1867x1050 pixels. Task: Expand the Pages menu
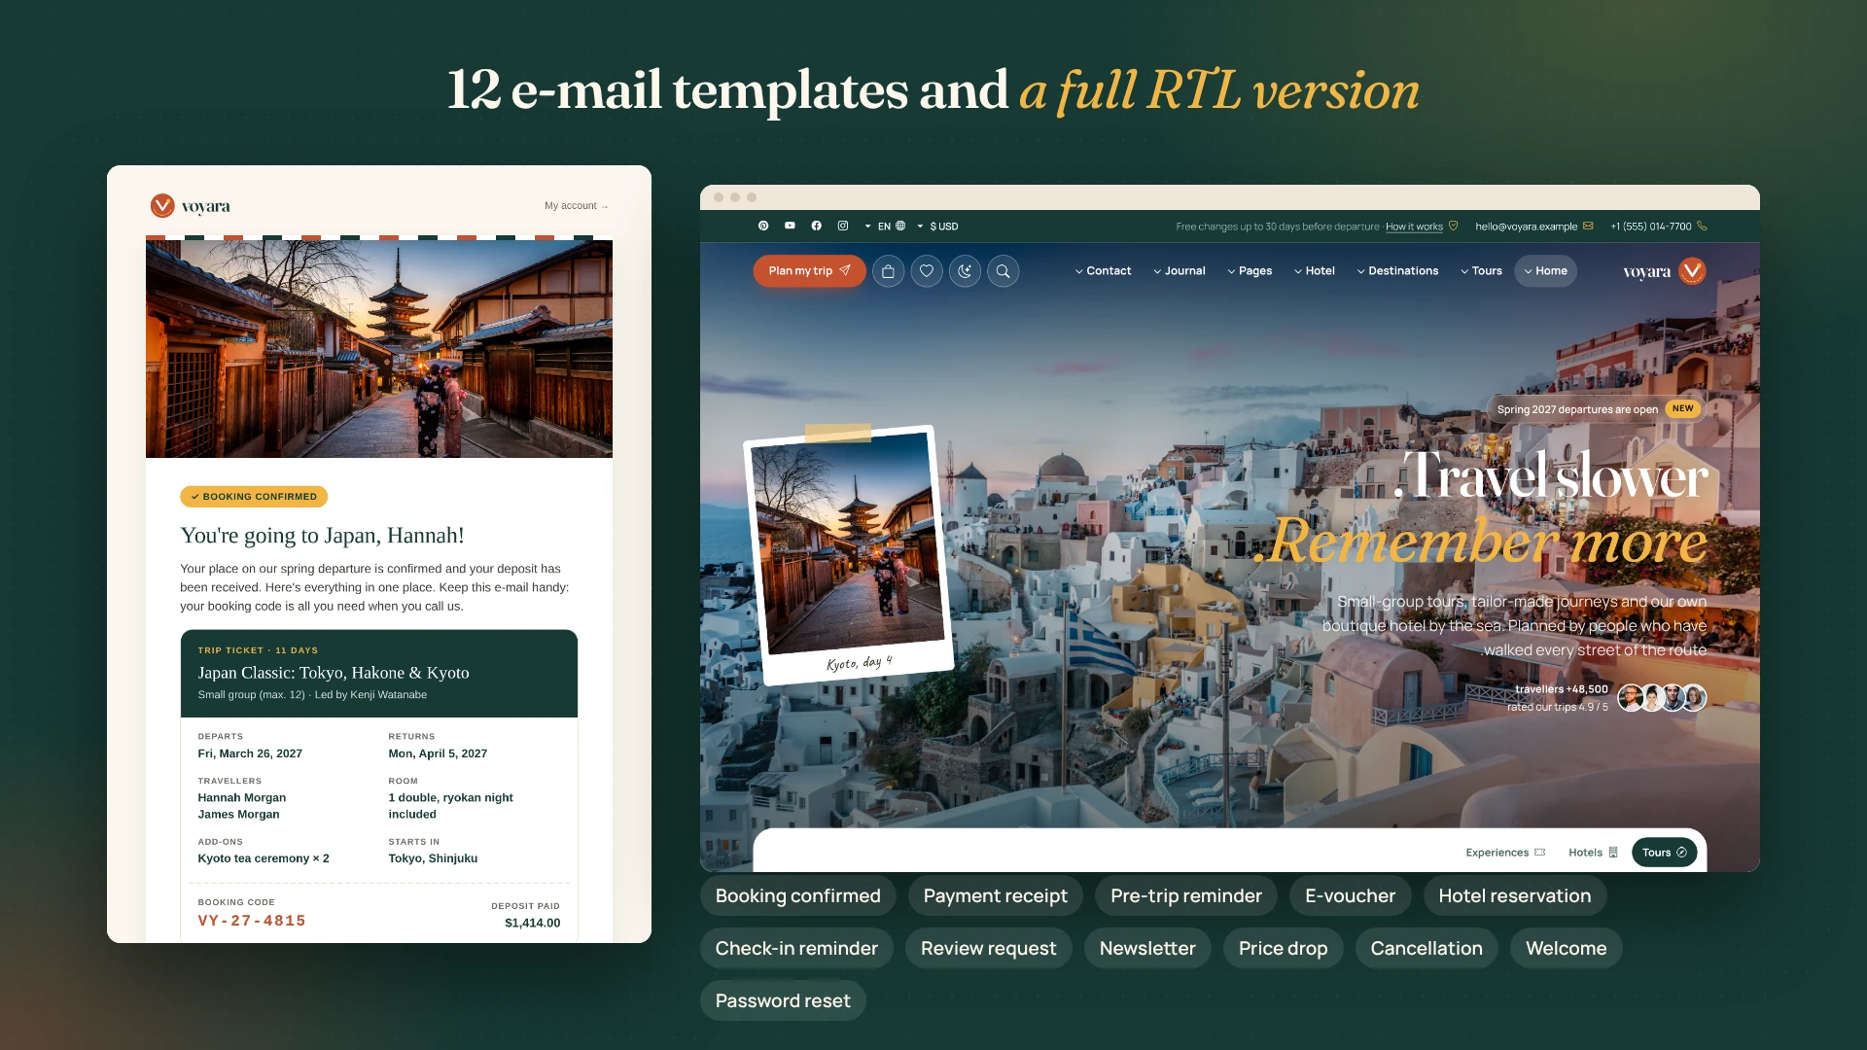pos(1250,271)
